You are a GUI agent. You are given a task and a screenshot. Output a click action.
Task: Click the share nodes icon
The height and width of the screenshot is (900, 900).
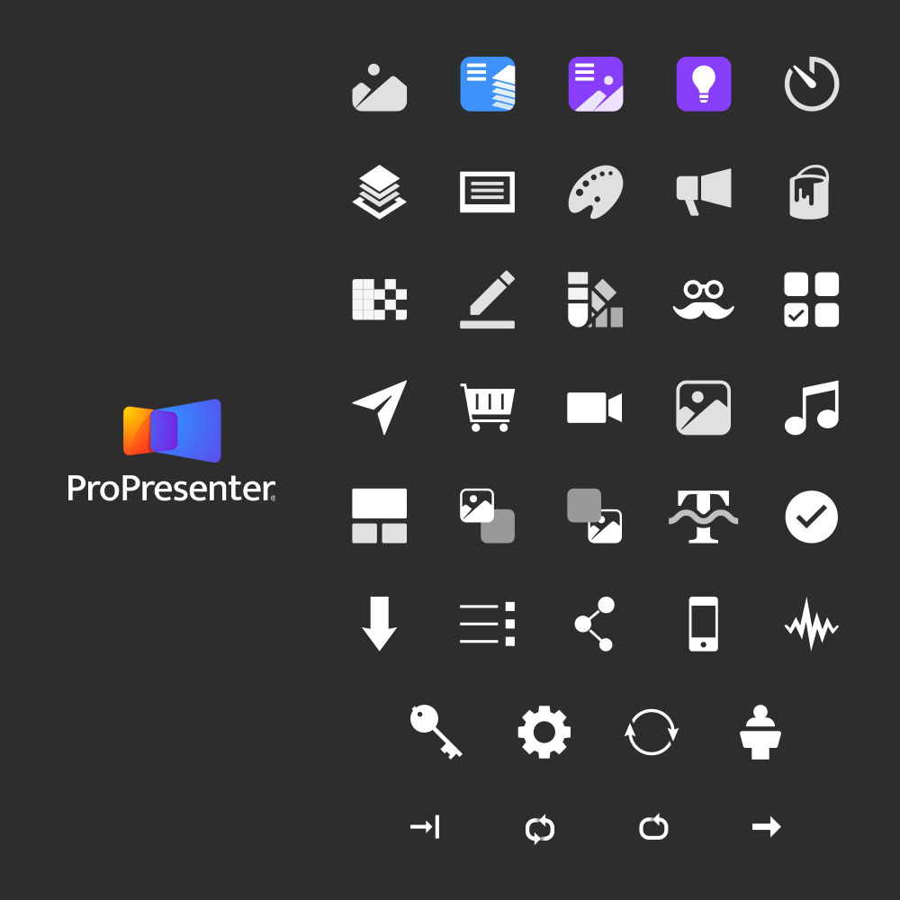coord(595,624)
